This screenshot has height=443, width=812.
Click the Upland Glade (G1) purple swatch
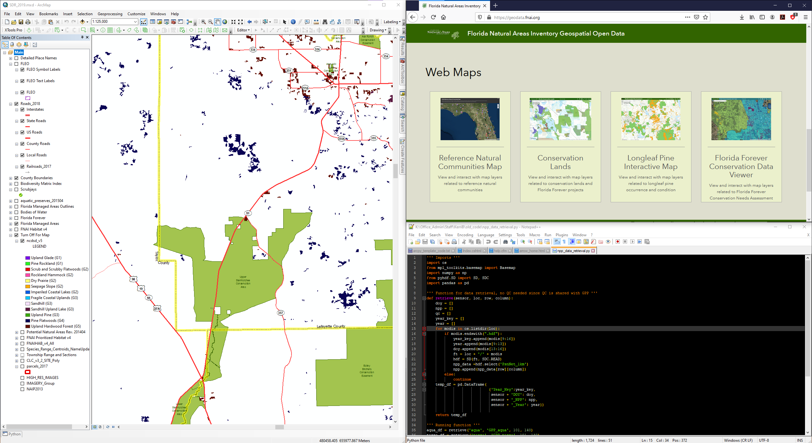pyautogui.click(x=28, y=258)
